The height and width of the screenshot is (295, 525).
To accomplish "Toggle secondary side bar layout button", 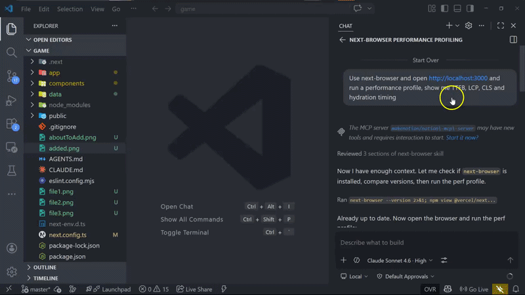I will (470, 9).
